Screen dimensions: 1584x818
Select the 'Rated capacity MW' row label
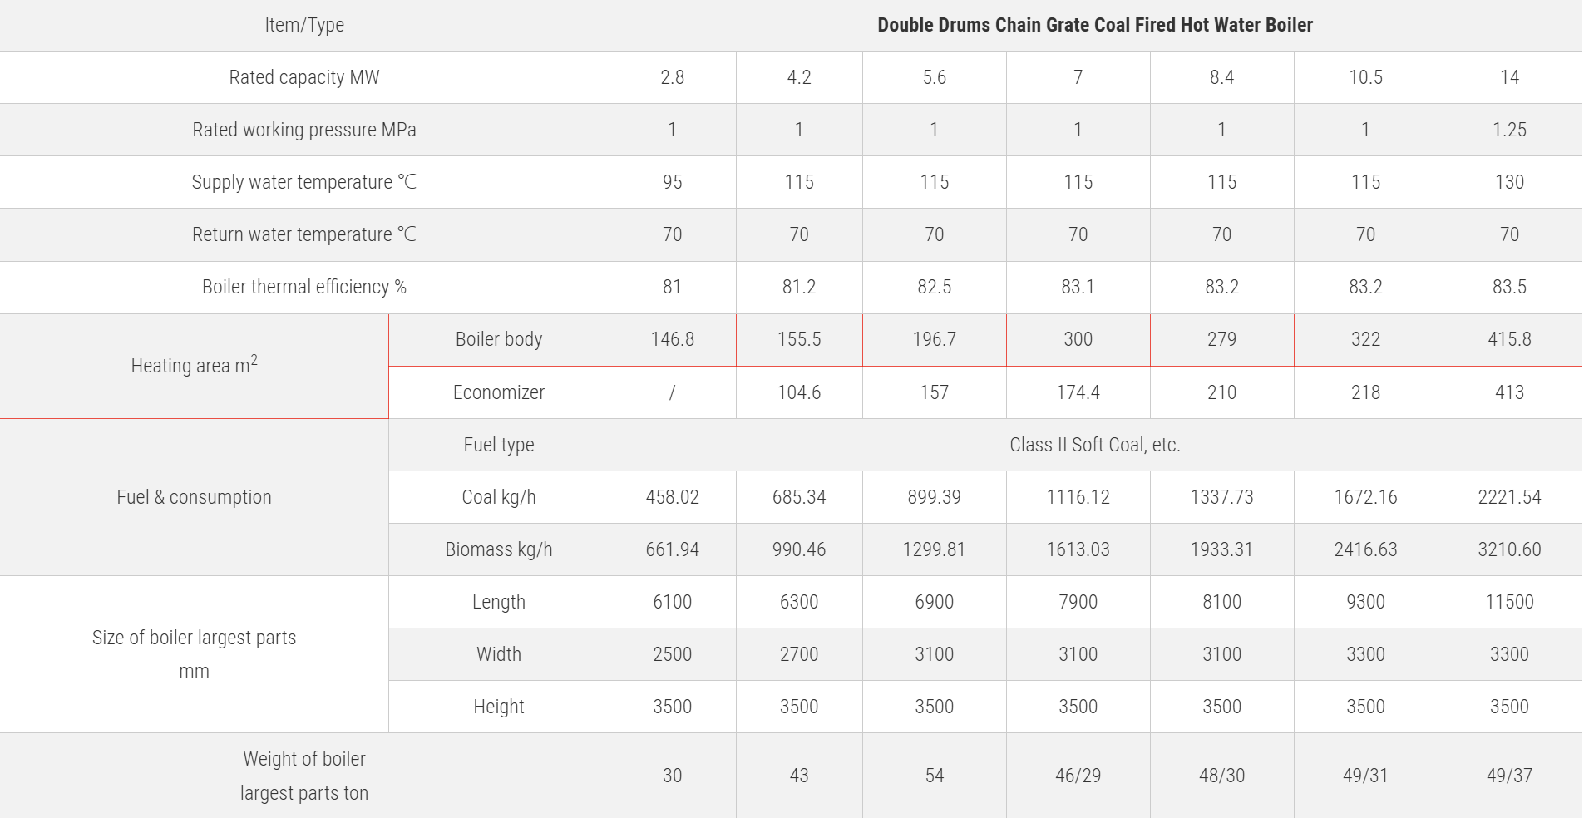[x=304, y=77]
